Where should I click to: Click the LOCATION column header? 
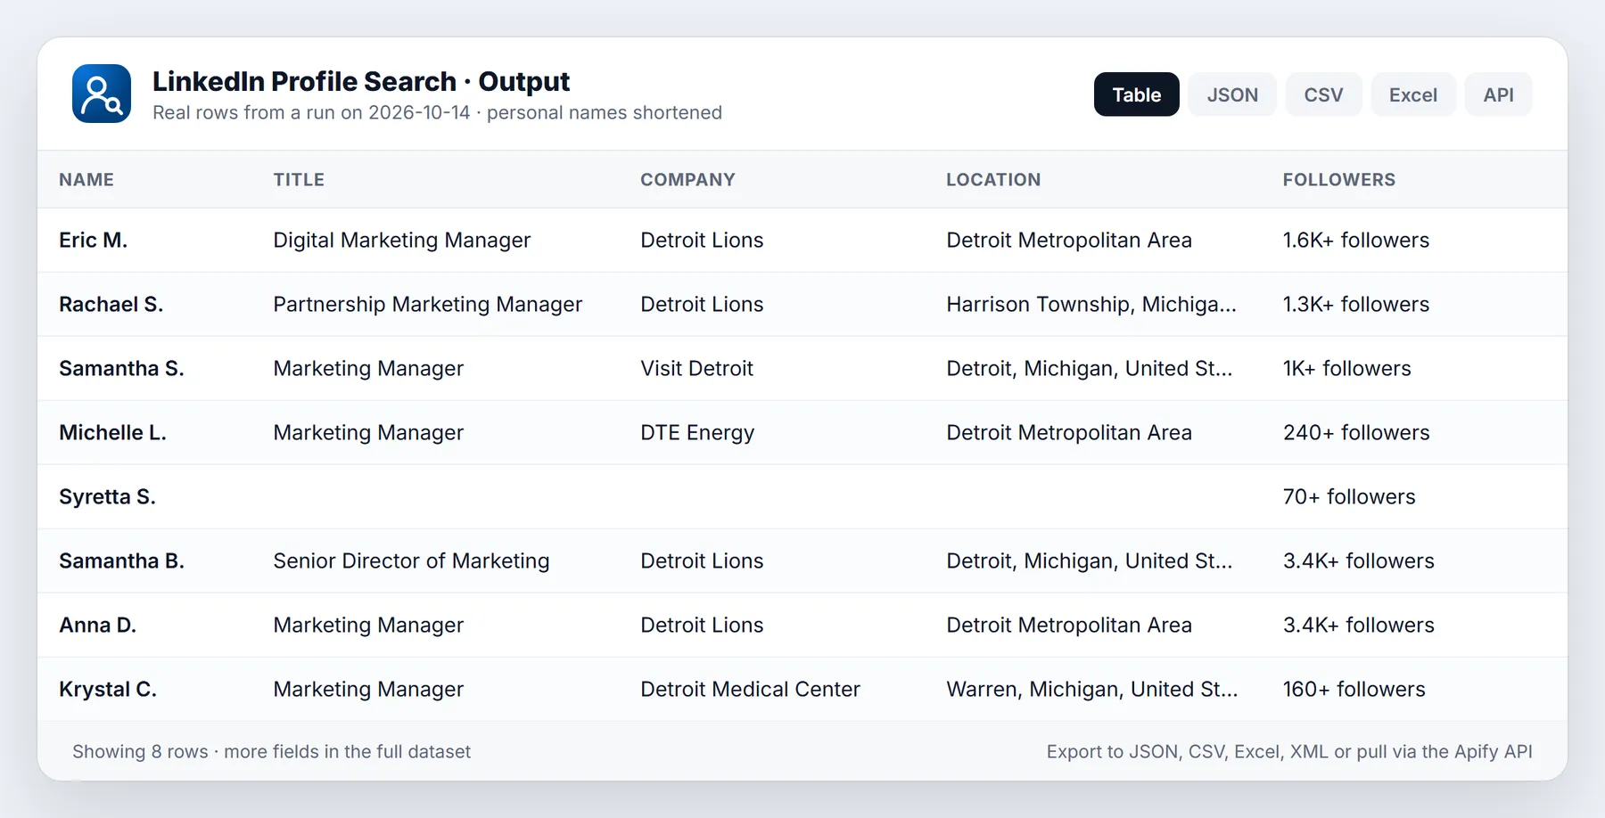pyautogui.click(x=993, y=179)
